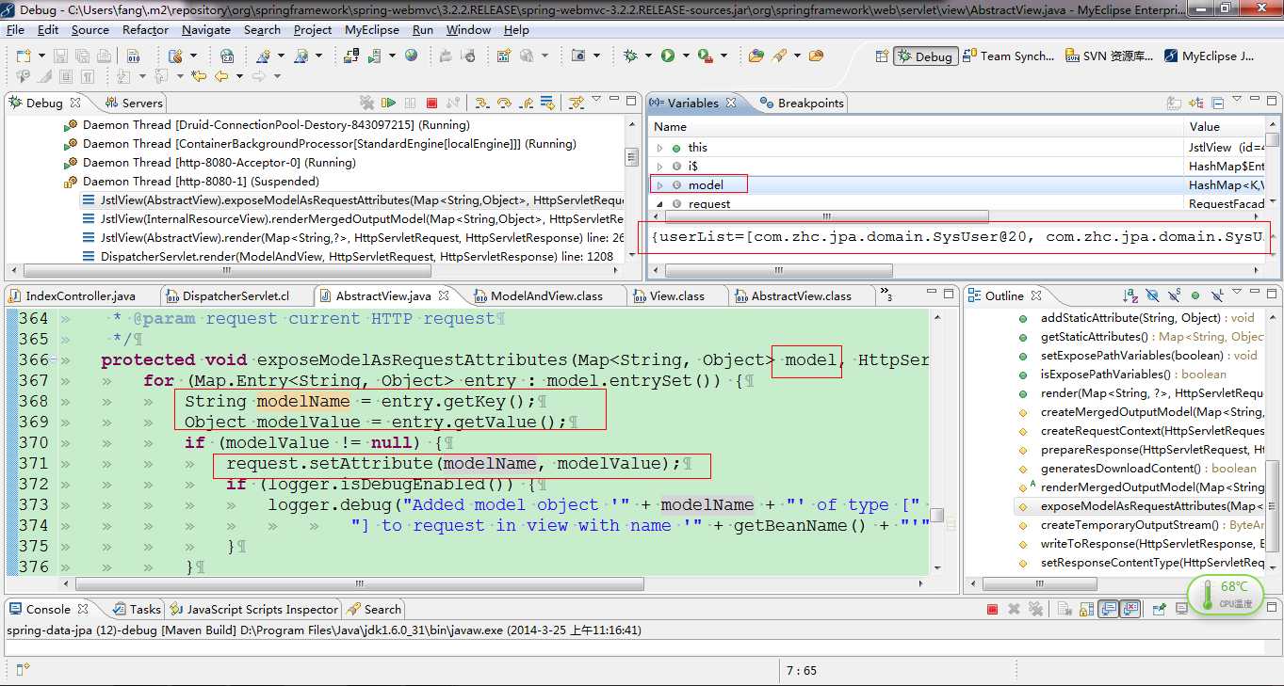Click the Open Type icon in toolbar
The height and width of the screenshot is (686, 1284).
pos(756,56)
